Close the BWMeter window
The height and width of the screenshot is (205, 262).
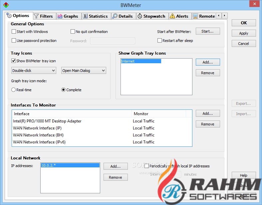click(x=254, y=4)
